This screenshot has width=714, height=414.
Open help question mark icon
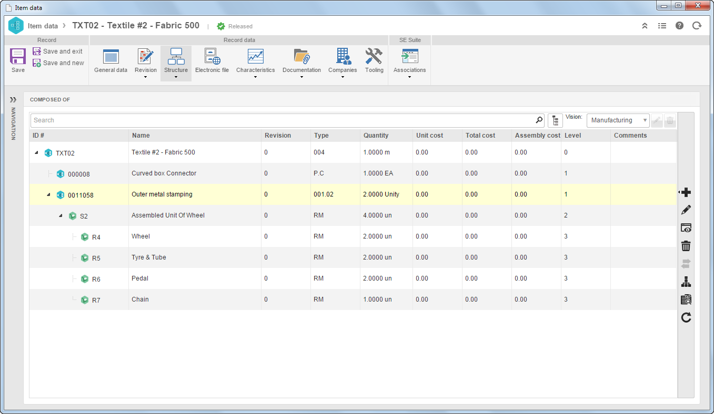pos(679,26)
